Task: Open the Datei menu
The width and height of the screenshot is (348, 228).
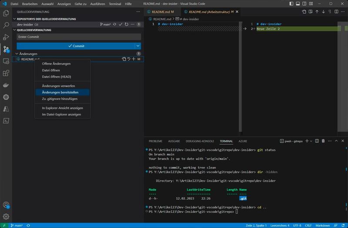Action: point(14,4)
